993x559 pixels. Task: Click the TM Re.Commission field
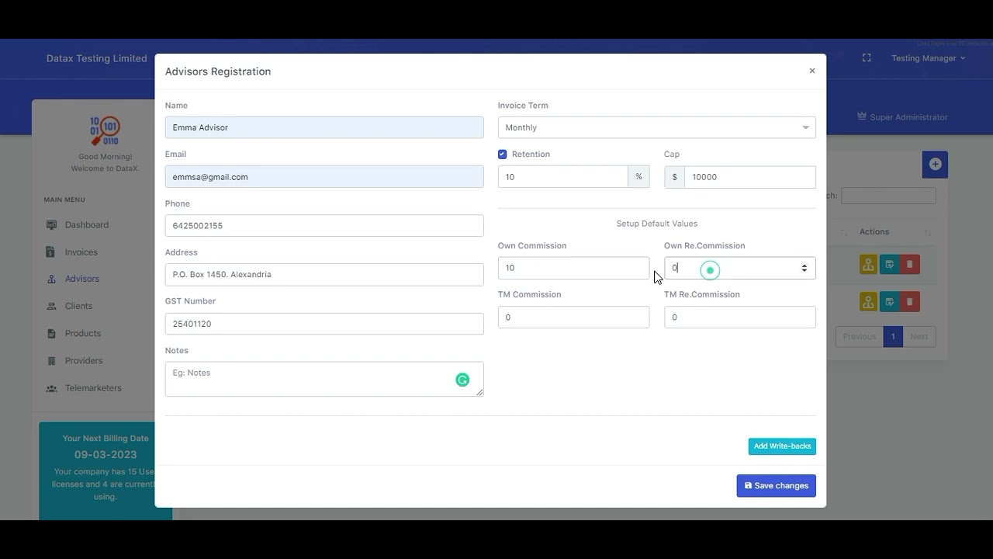coord(740,317)
